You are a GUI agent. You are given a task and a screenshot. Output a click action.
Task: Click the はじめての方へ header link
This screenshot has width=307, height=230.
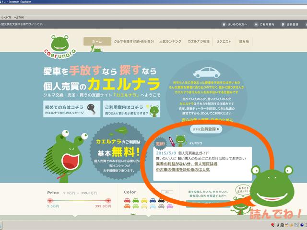click(235, 23)
